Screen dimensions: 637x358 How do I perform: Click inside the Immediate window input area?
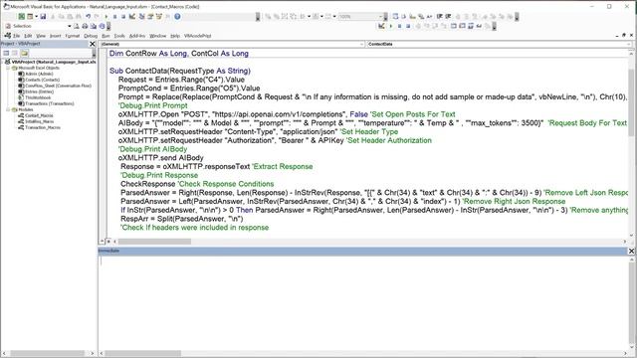(x=363, y=302)
